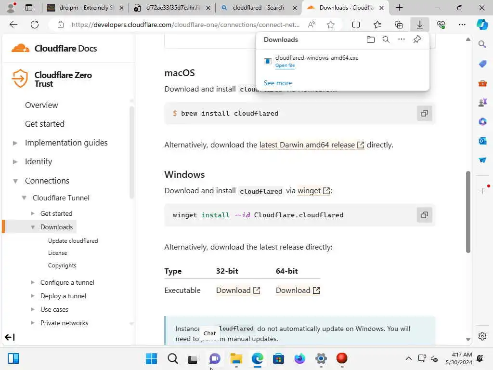Expand Use cases section

32,309
